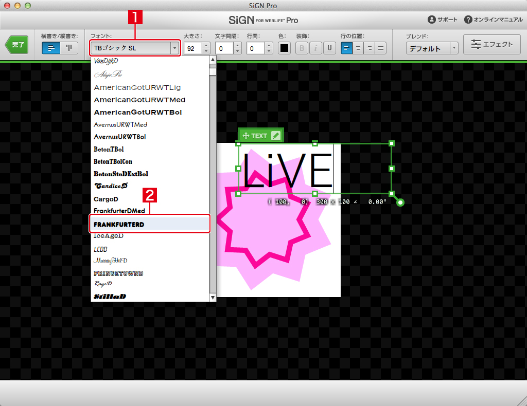The image size is (527, 406).
Task: Align text lines to the right
Action: pos(370,48)
